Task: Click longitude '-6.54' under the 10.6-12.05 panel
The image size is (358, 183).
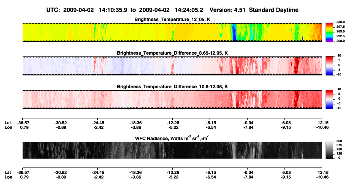Action: click(210, 127)
